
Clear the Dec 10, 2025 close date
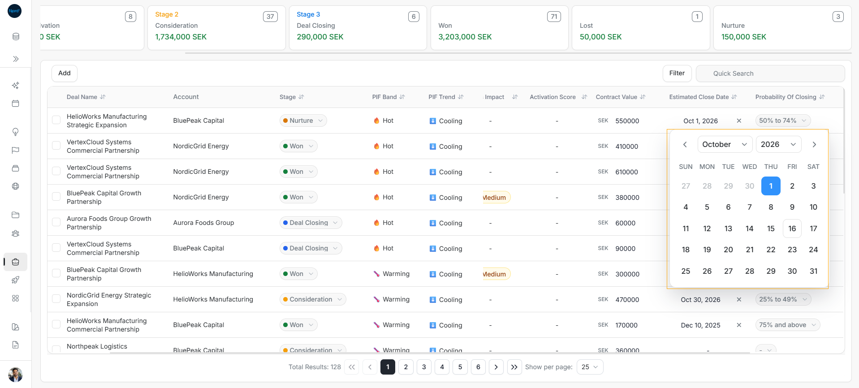tap(739, 325)
